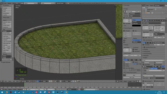Collapse the Game Properties panel

pos(128,28)
